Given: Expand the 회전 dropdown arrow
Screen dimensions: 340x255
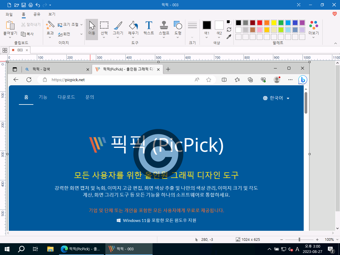Looking at the screenshot, I should (x=81, y=34).
